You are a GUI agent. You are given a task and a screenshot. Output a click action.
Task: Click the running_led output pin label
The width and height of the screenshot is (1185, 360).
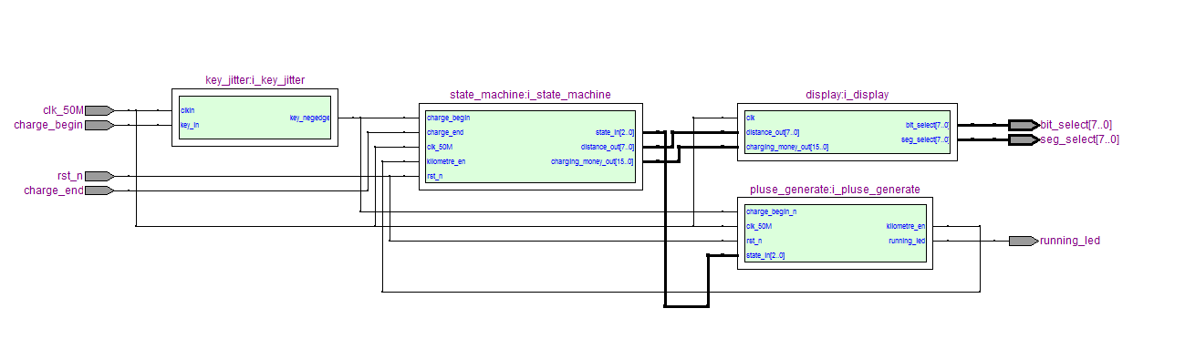[x=1070, y=241]
